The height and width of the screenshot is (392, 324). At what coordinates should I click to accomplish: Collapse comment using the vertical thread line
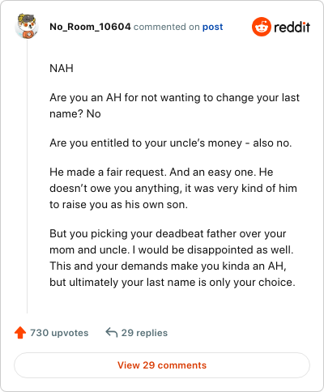(27, 176)
